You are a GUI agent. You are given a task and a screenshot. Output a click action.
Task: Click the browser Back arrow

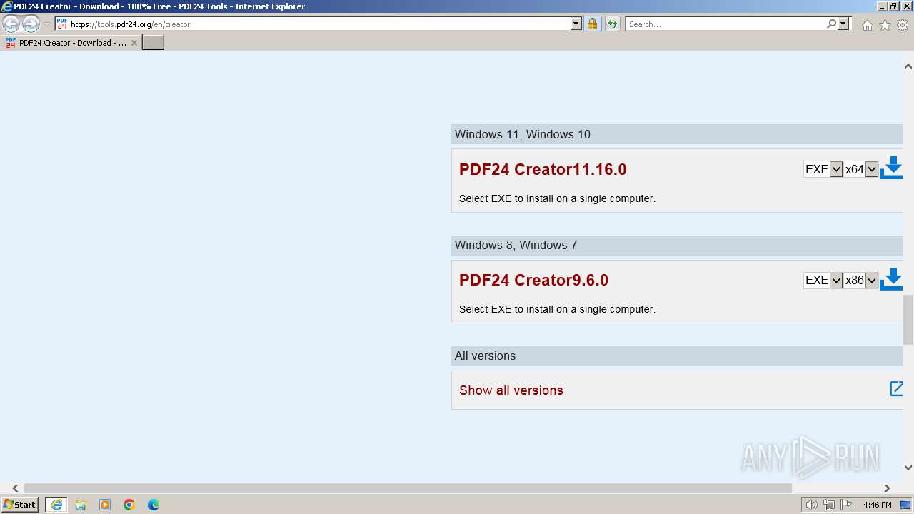(x=11, y=24)
